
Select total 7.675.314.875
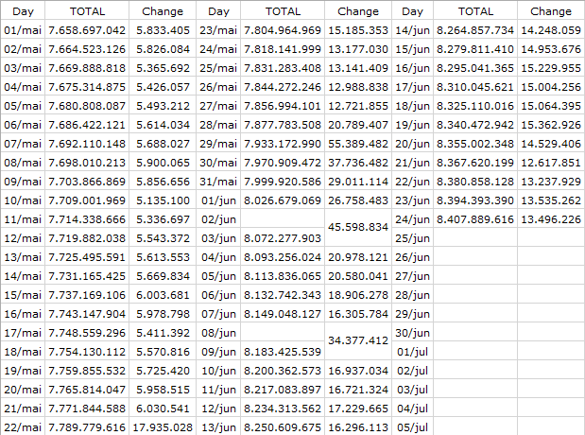pos(87,87)
